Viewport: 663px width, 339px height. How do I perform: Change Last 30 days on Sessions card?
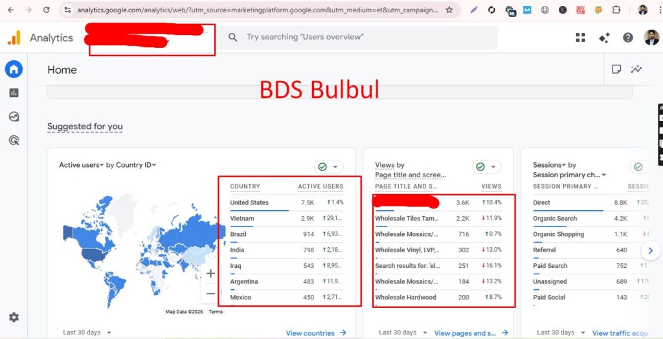pos(561,333)
